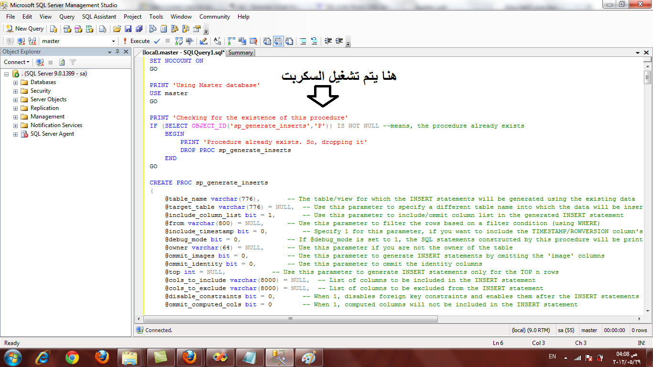
Task: Open Design Query in Editor
Action: pos(204,41)
